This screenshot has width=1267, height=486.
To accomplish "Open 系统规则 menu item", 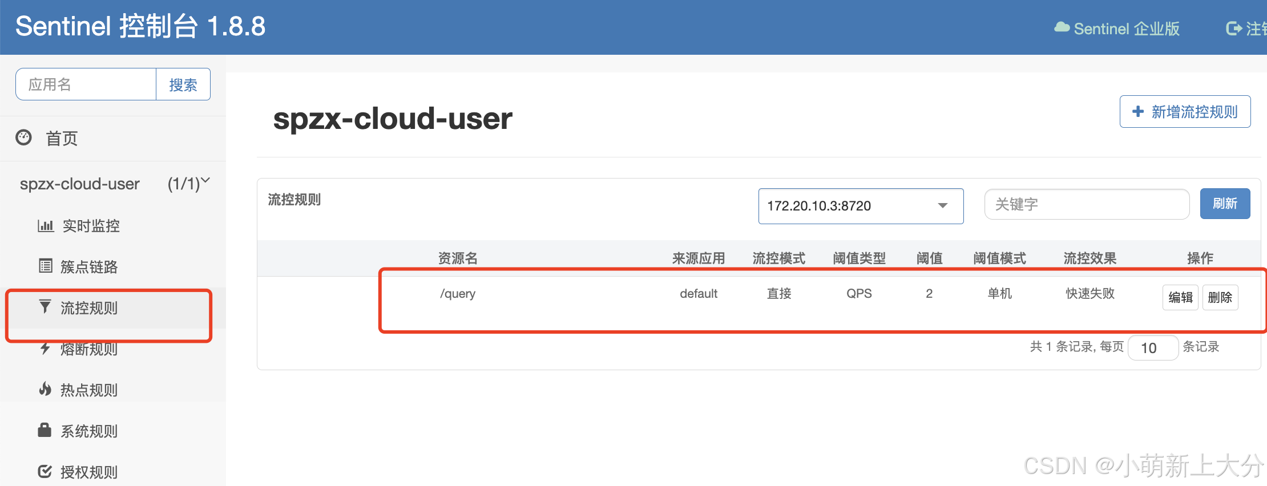I will (89, 431).
